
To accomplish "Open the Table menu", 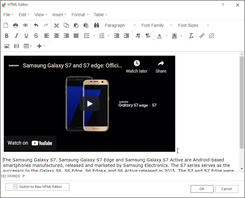I will [100, 15].
